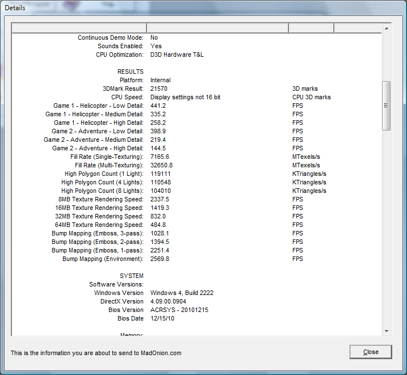Click the High Polygon Count (8 Lights) entry
Viewport: 407px width, 375px height.
coord(102,191)
